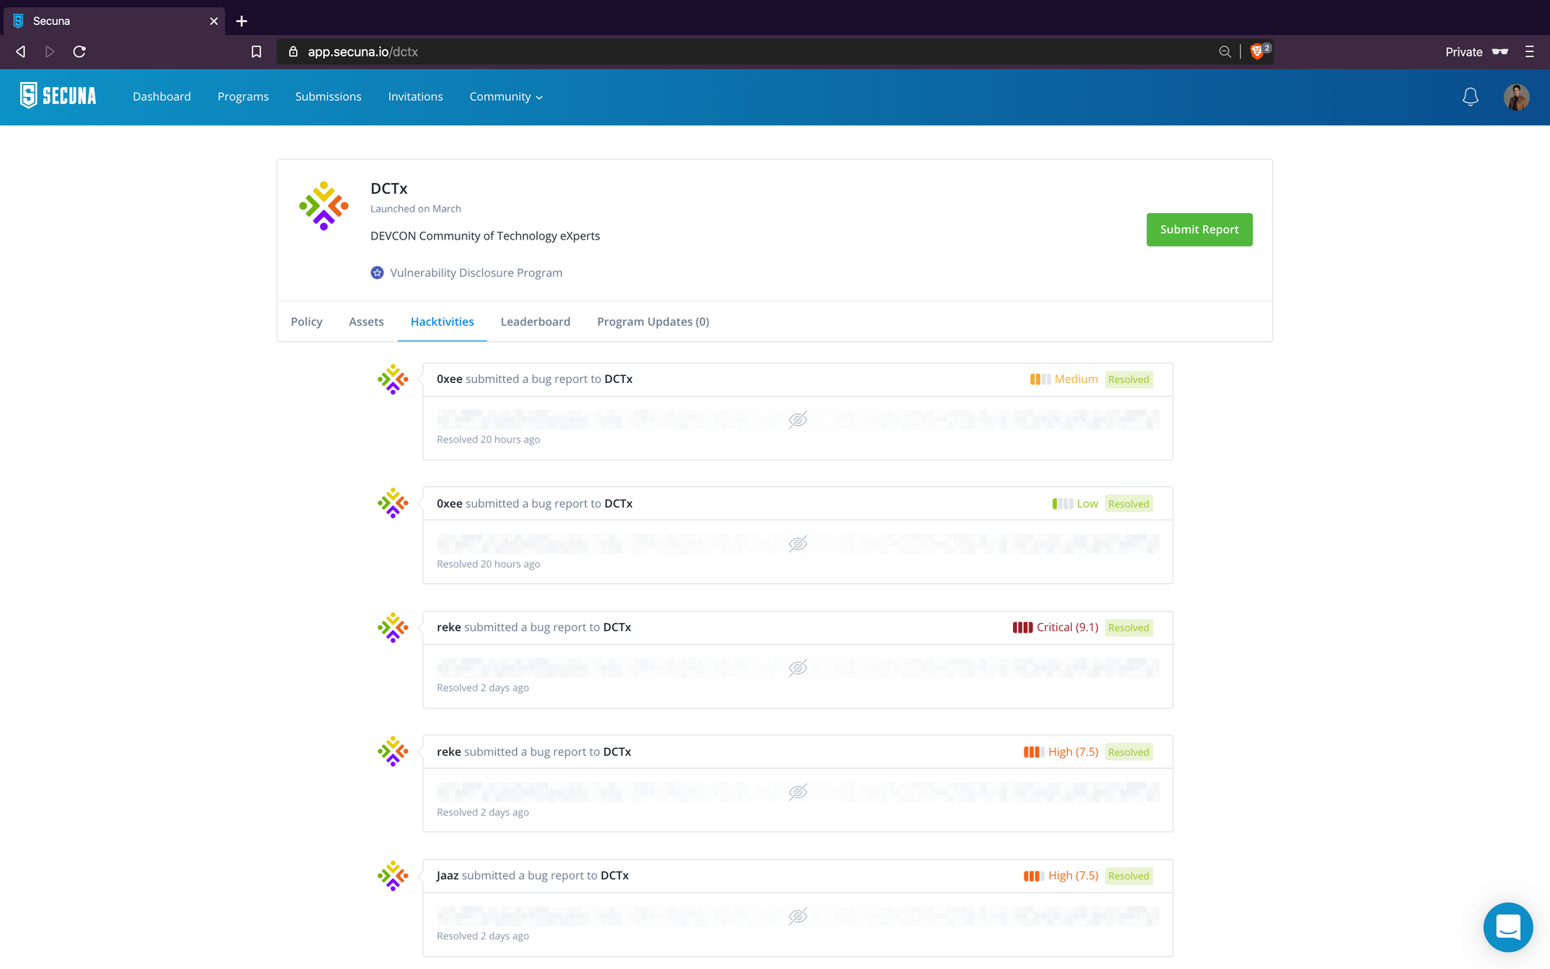1550x969 pixels.
Task: Click the Critical severity bar icon
Action: click(1022, 627)
